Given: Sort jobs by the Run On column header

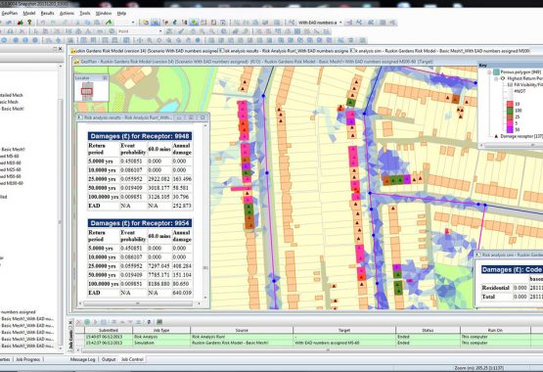Looking at the screenshot, I should (x=495, y=331).
